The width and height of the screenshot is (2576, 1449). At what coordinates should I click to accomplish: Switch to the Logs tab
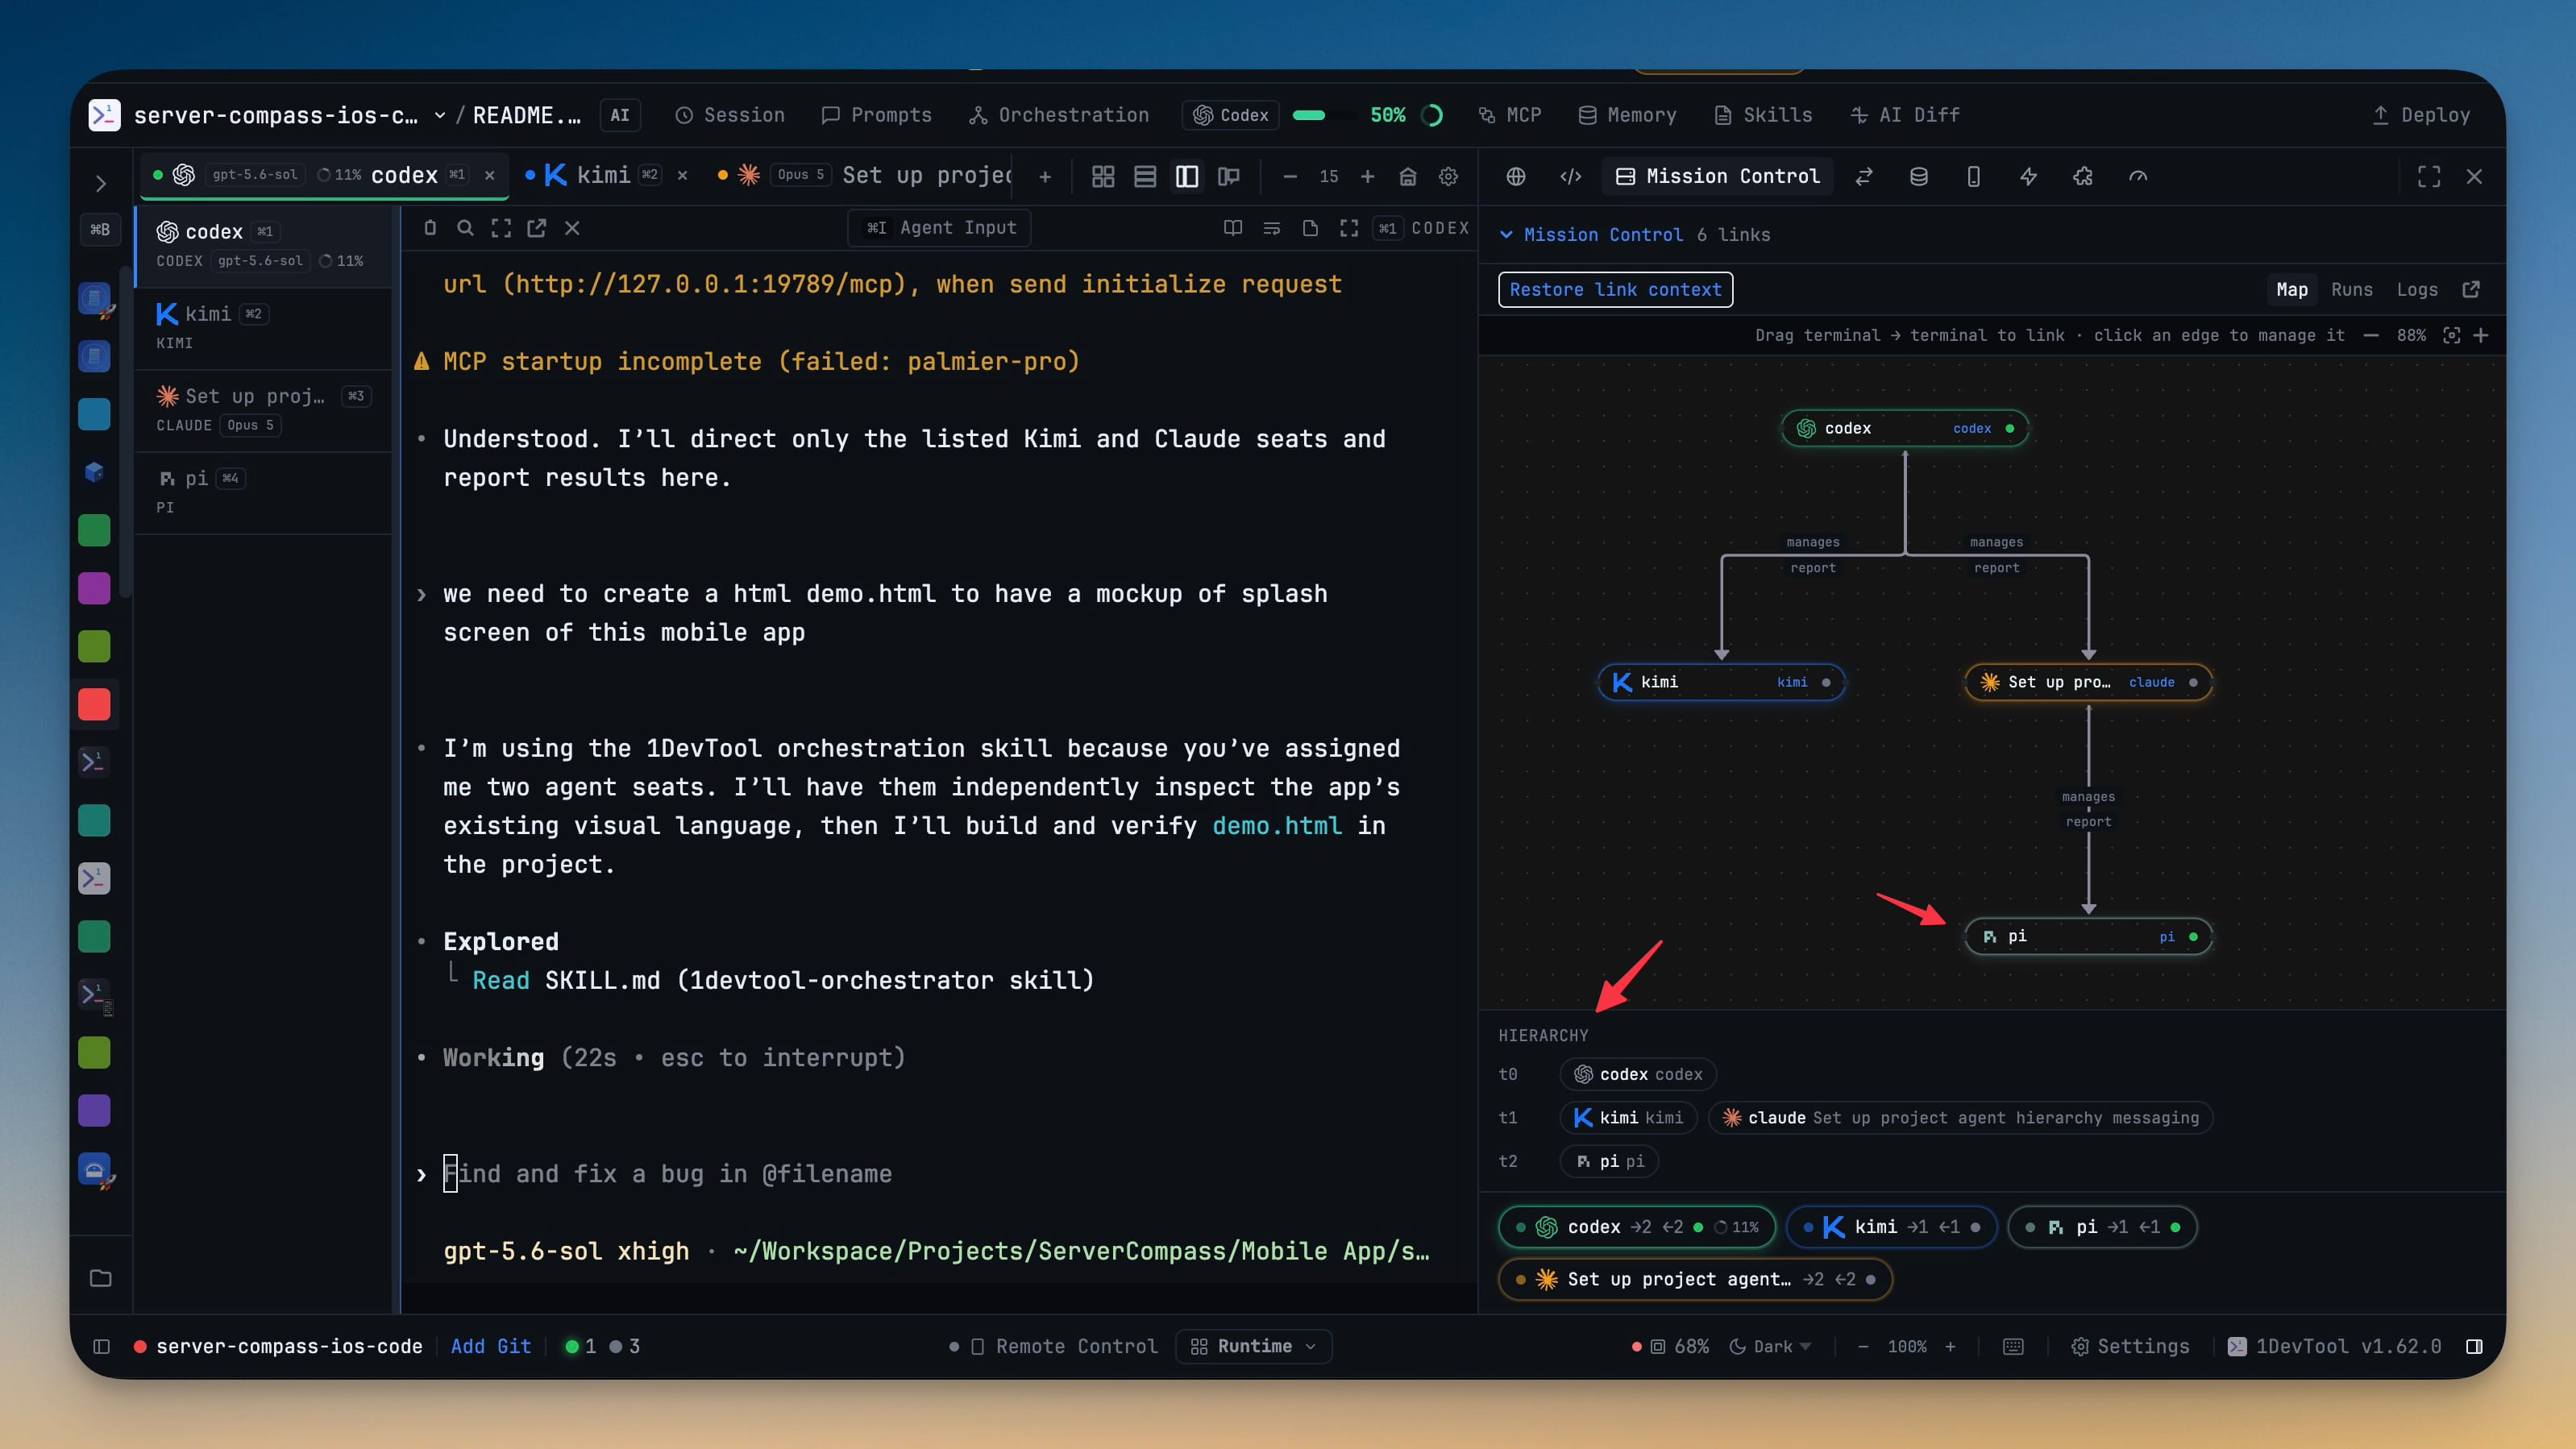click(2416, 289)
